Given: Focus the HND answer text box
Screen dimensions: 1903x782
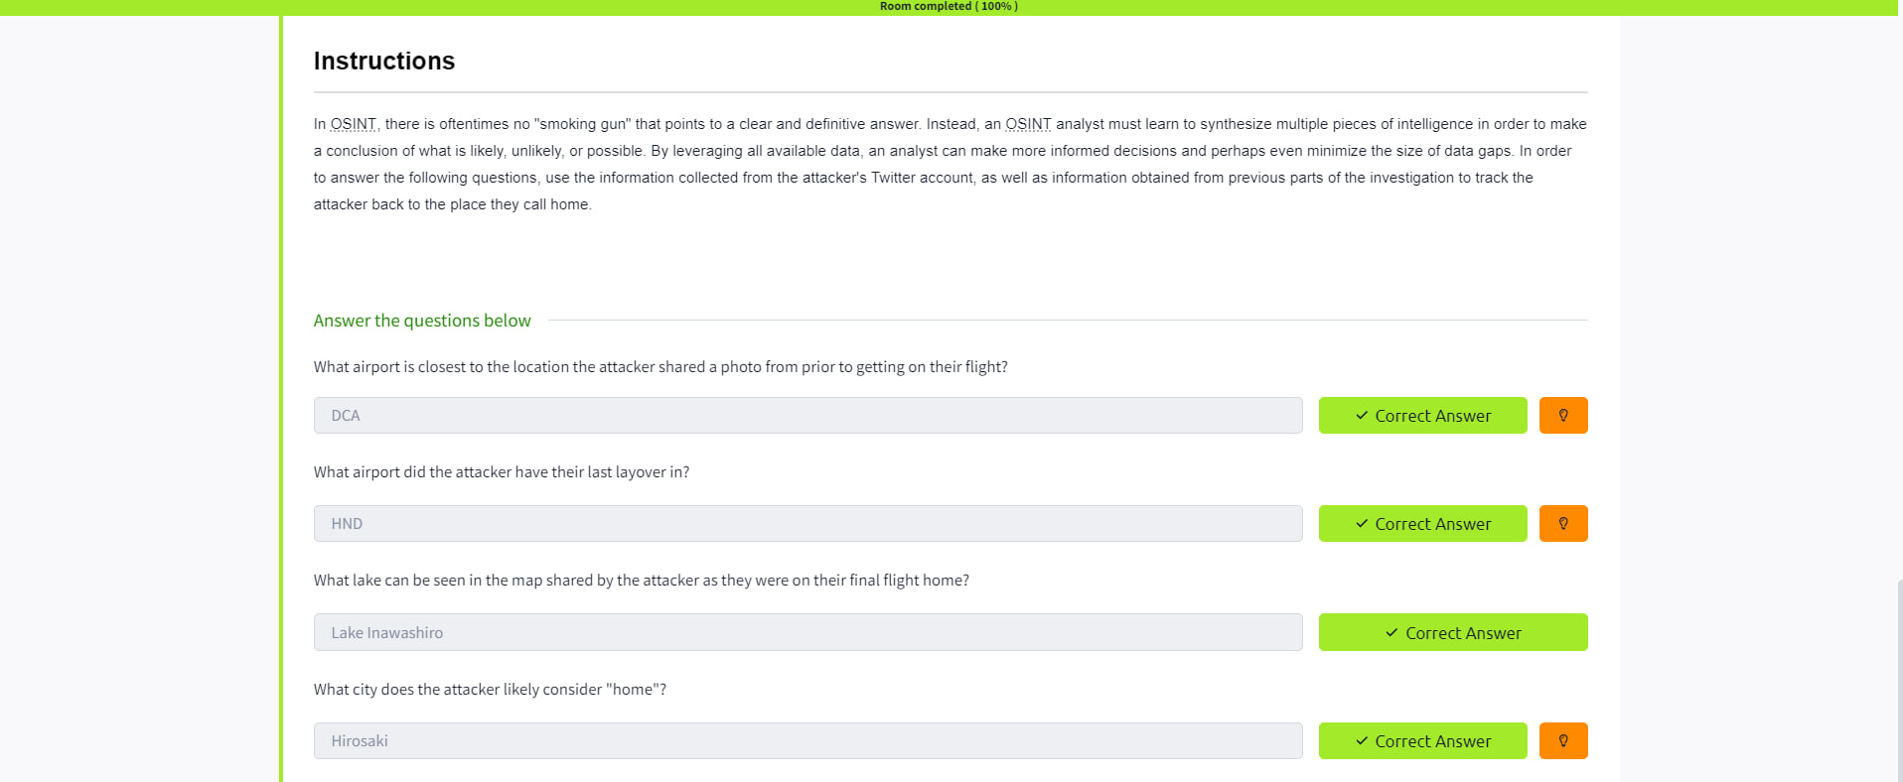Looking at the screenshot, I should click(806, 524).
